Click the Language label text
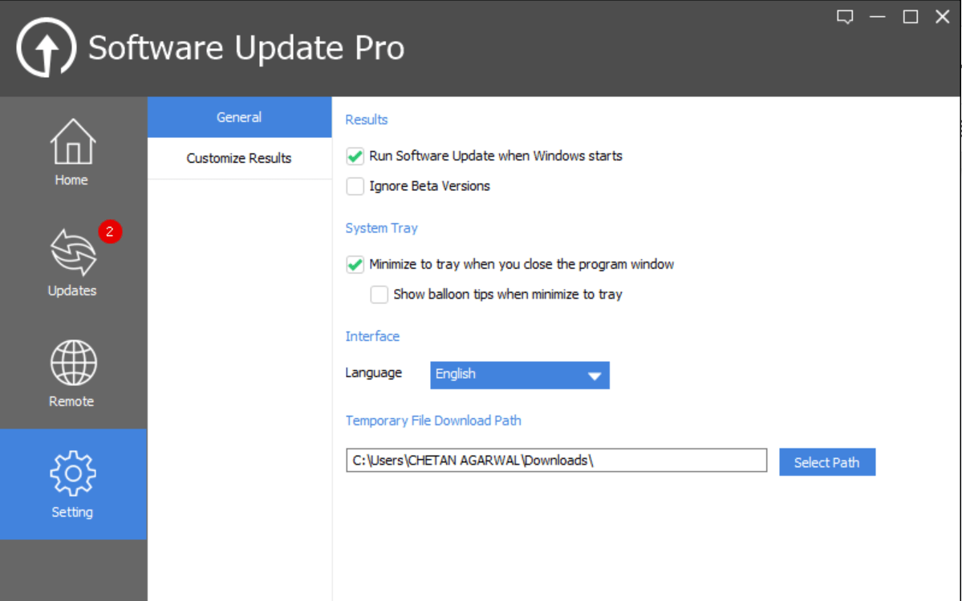 click(373, 373)
